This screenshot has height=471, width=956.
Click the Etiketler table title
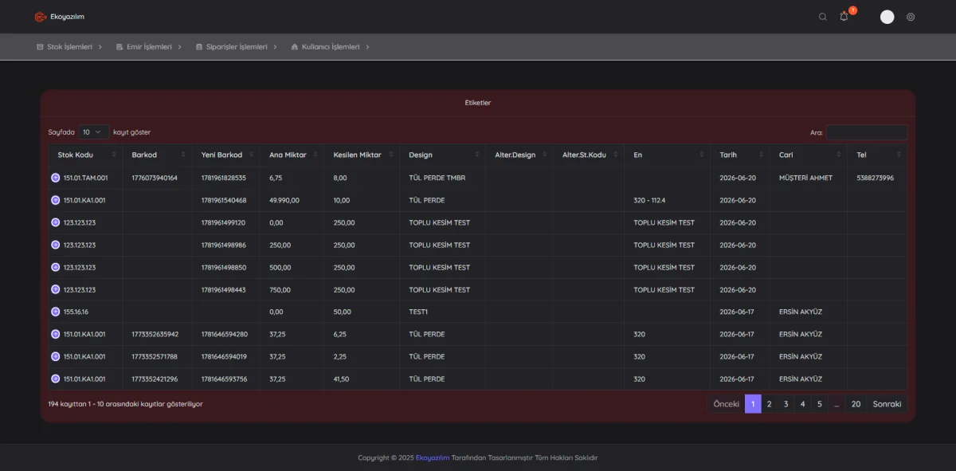click(478, 103)
